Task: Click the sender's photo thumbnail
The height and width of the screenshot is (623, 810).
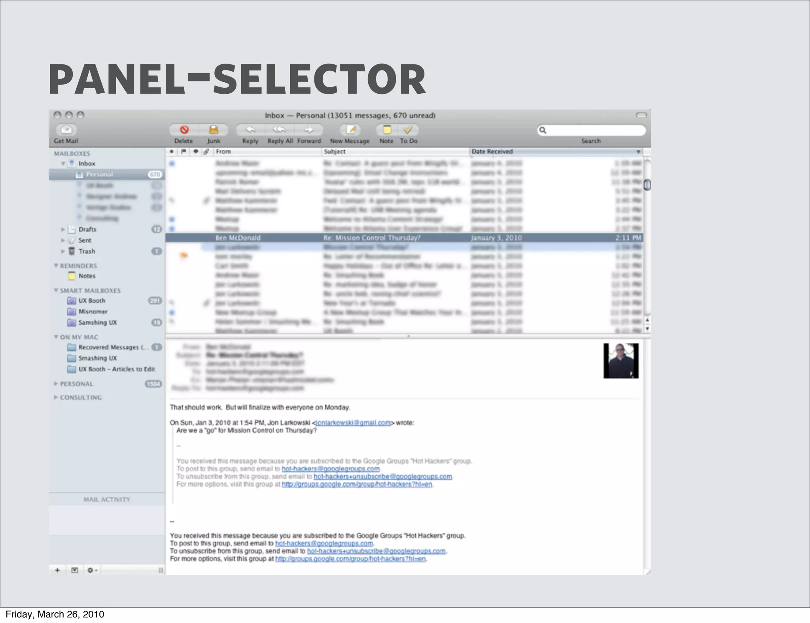Action: coord(621,361)
